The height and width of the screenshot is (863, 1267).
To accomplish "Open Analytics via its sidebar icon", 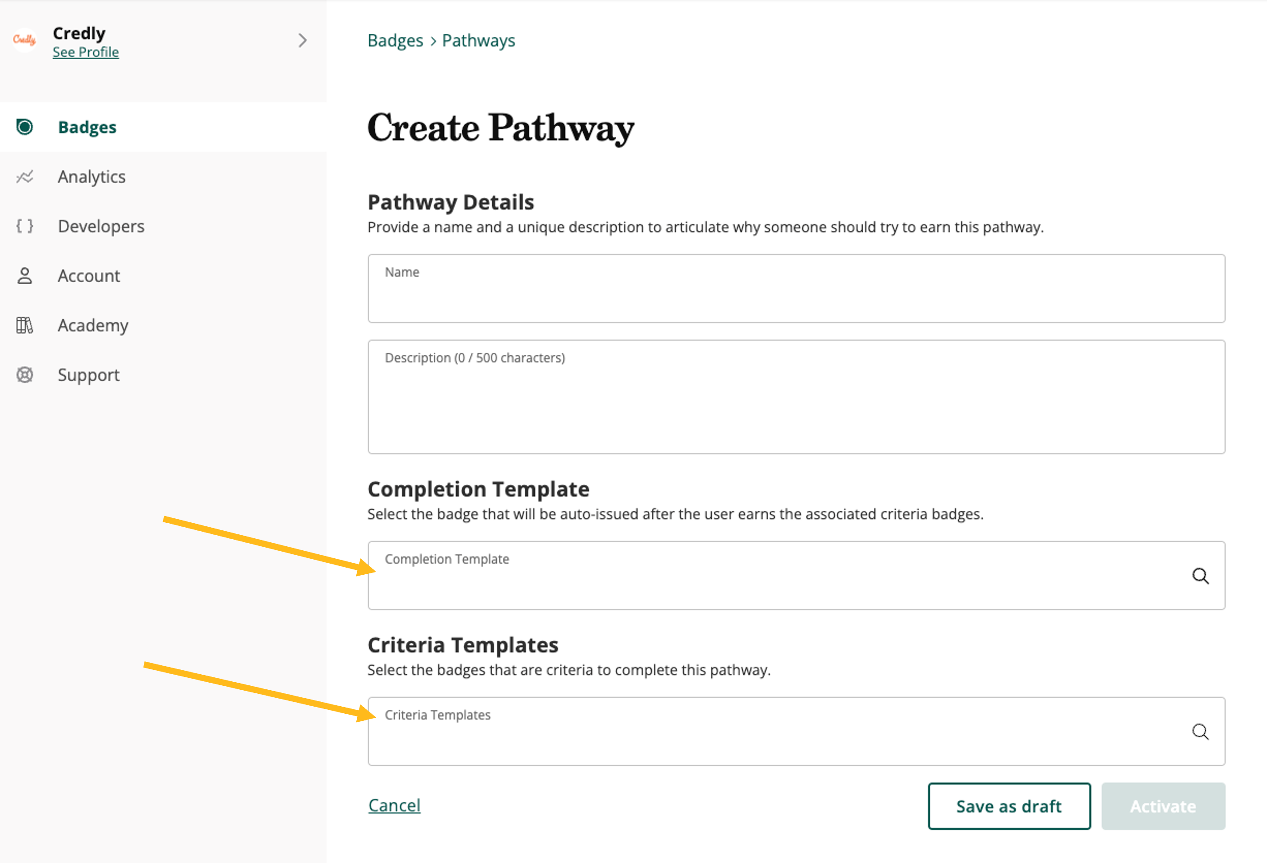I will click(x=24, y=176).
